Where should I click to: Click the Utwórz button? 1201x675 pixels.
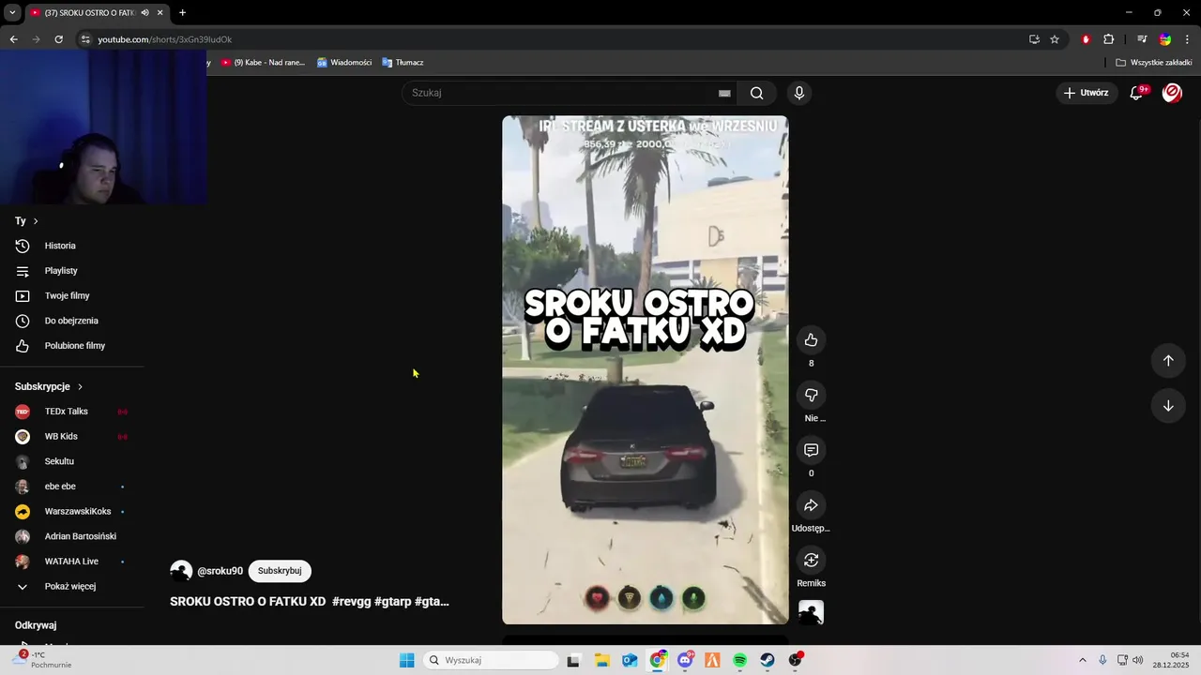point(1086,93)
